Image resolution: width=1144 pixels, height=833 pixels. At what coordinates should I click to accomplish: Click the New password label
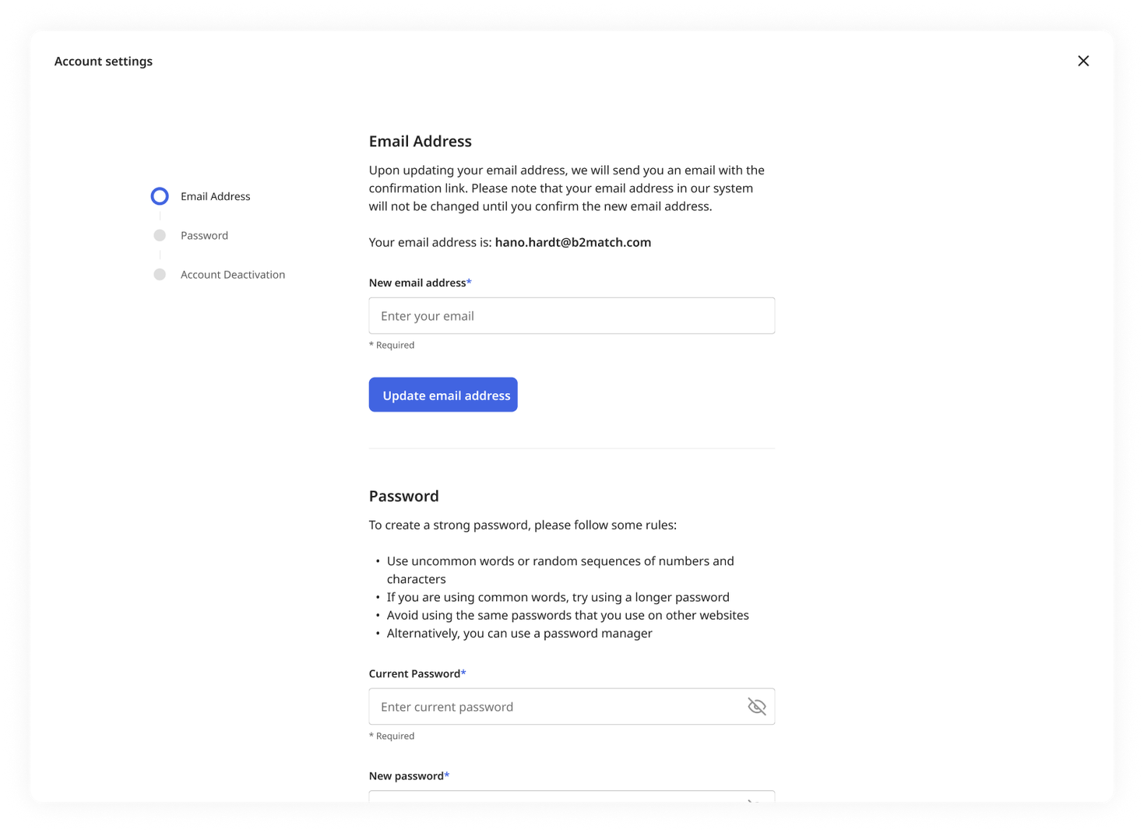point(410,775)
